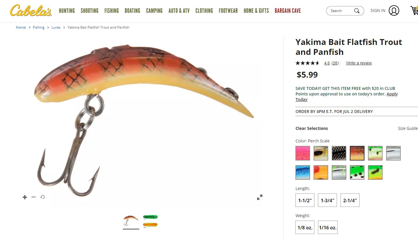
Task: Click the Lures breadcrumb link
Action: [x=56, y=27]
